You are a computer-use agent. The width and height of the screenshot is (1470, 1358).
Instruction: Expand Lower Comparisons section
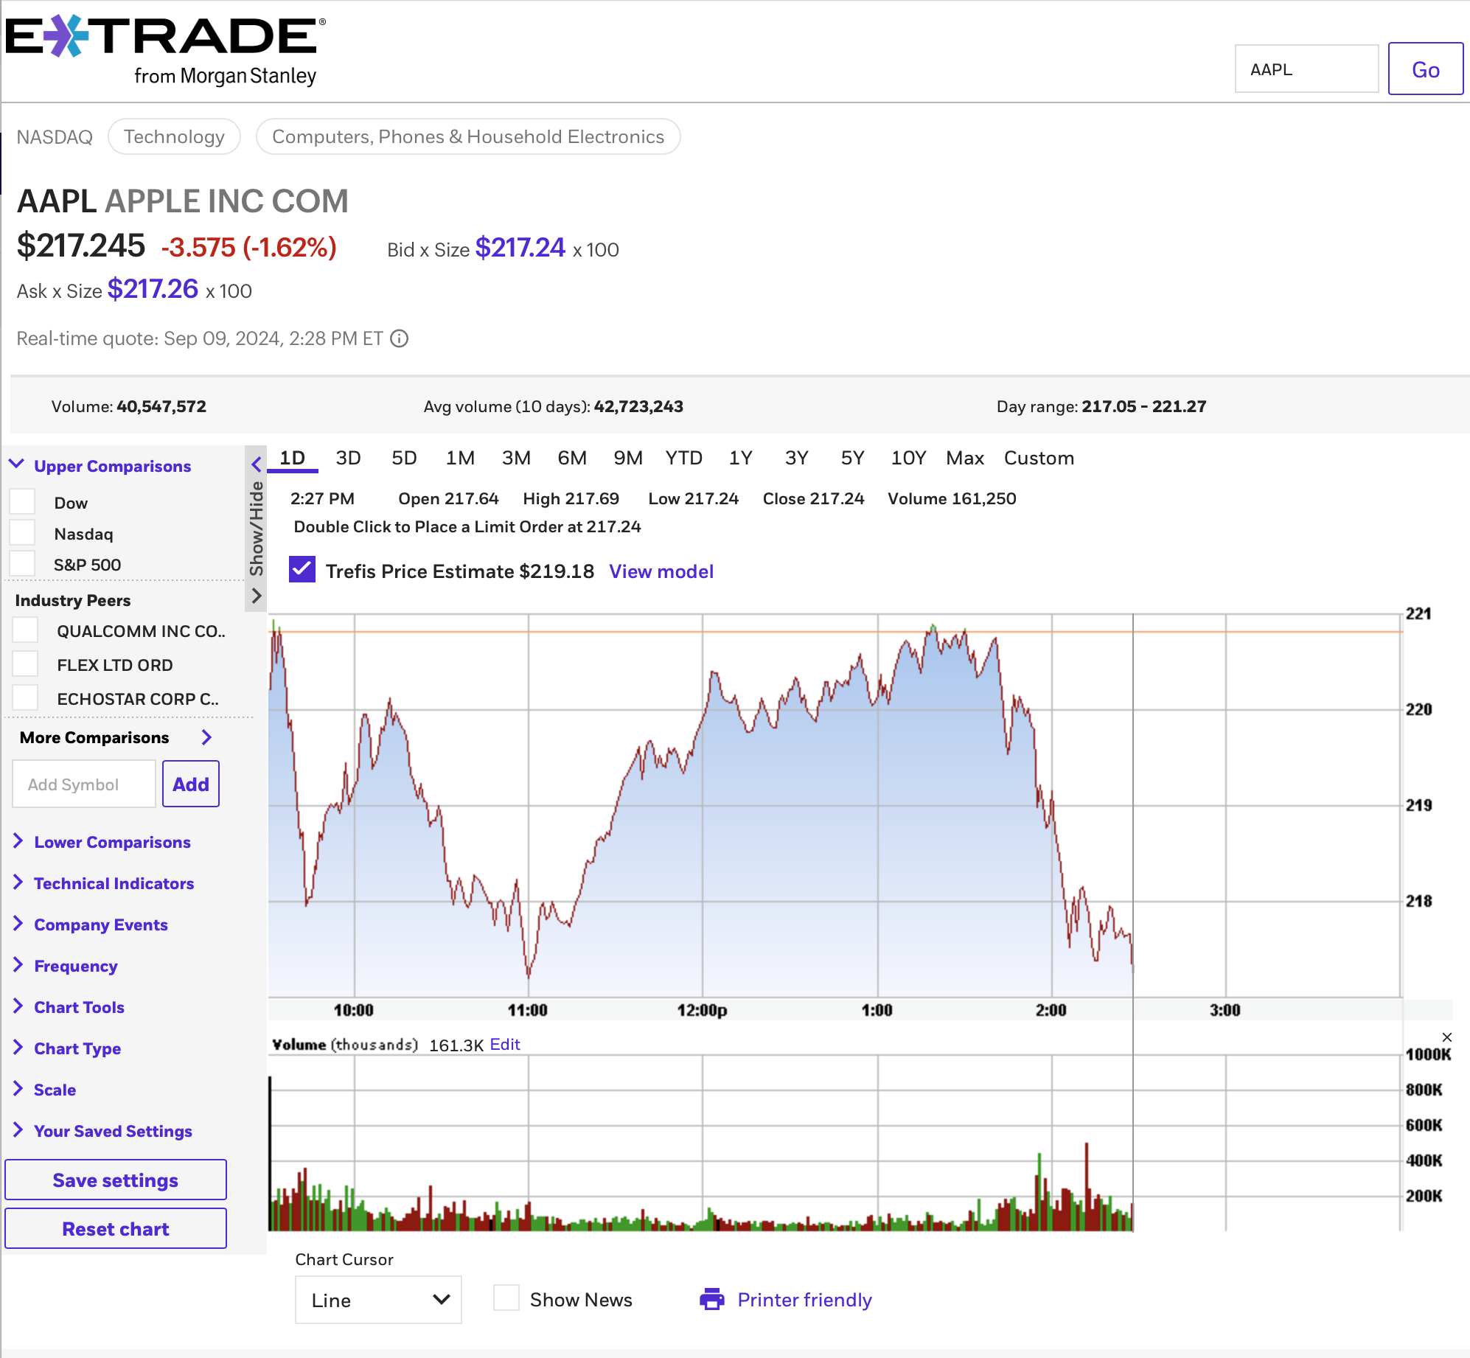pyautogui.click(x=102, y=842)
